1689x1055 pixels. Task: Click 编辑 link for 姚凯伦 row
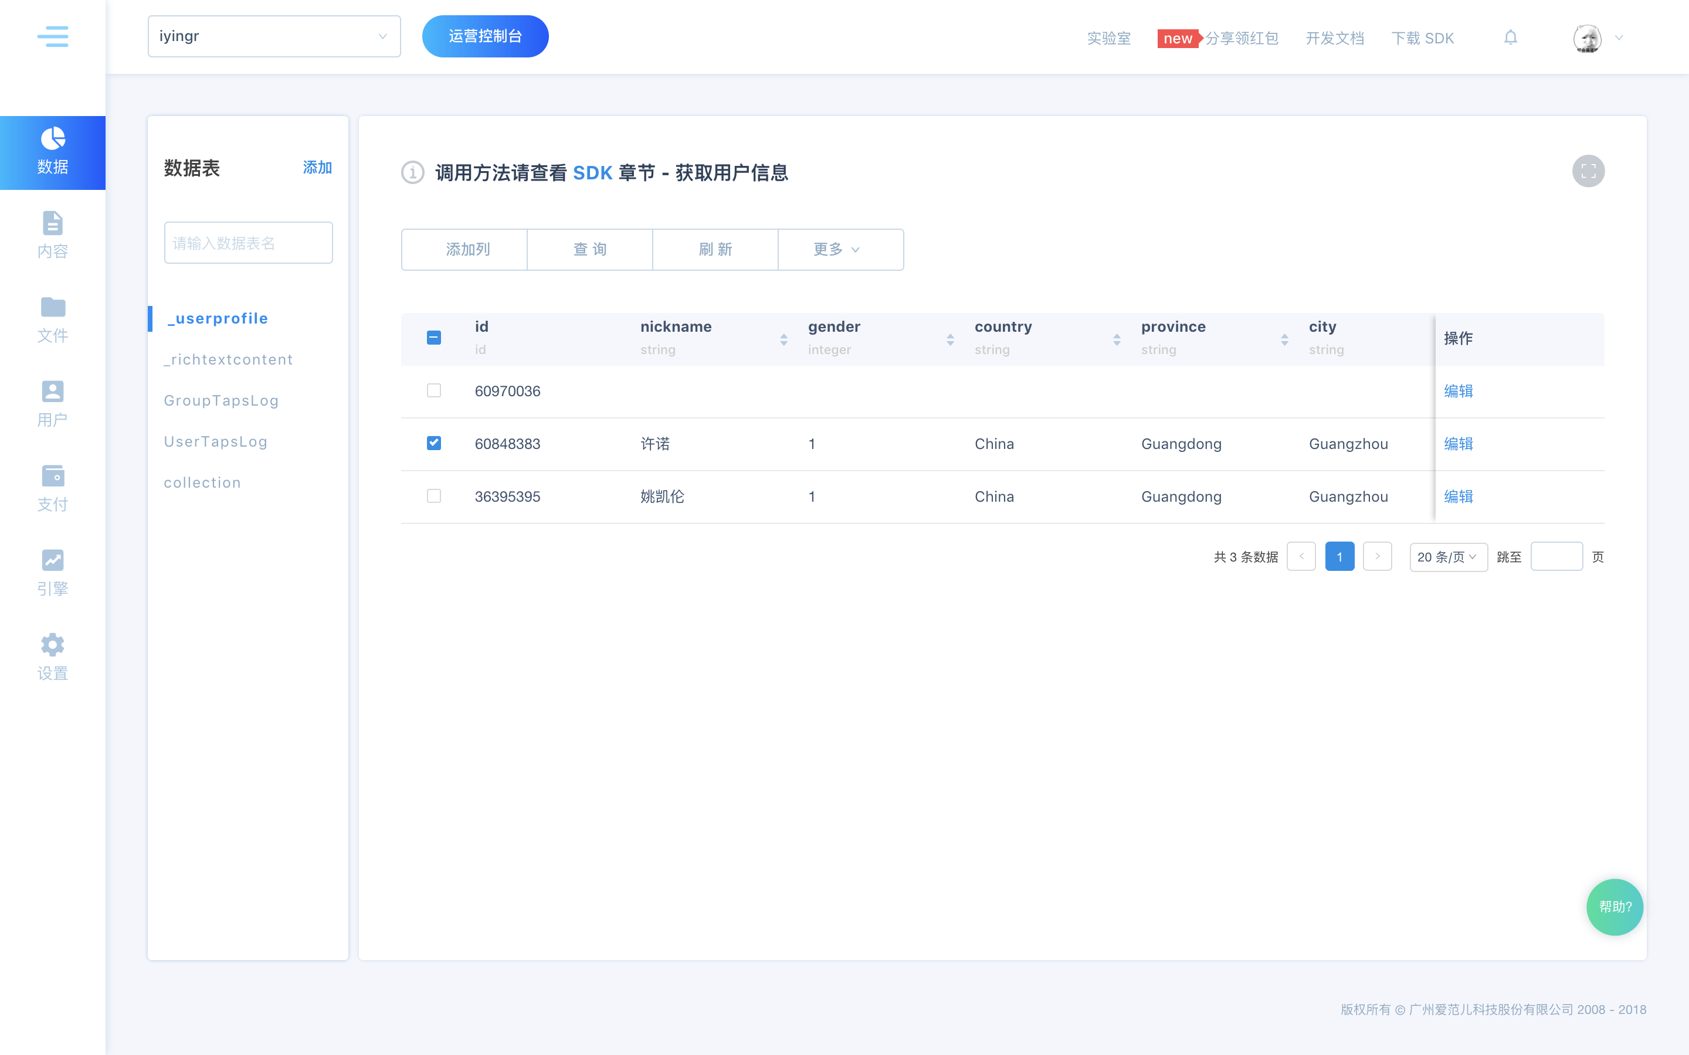click(1458, 497)
